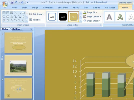134x100 pixels.
Task: Click the first green stacked chart column
Action: (90, 84)
